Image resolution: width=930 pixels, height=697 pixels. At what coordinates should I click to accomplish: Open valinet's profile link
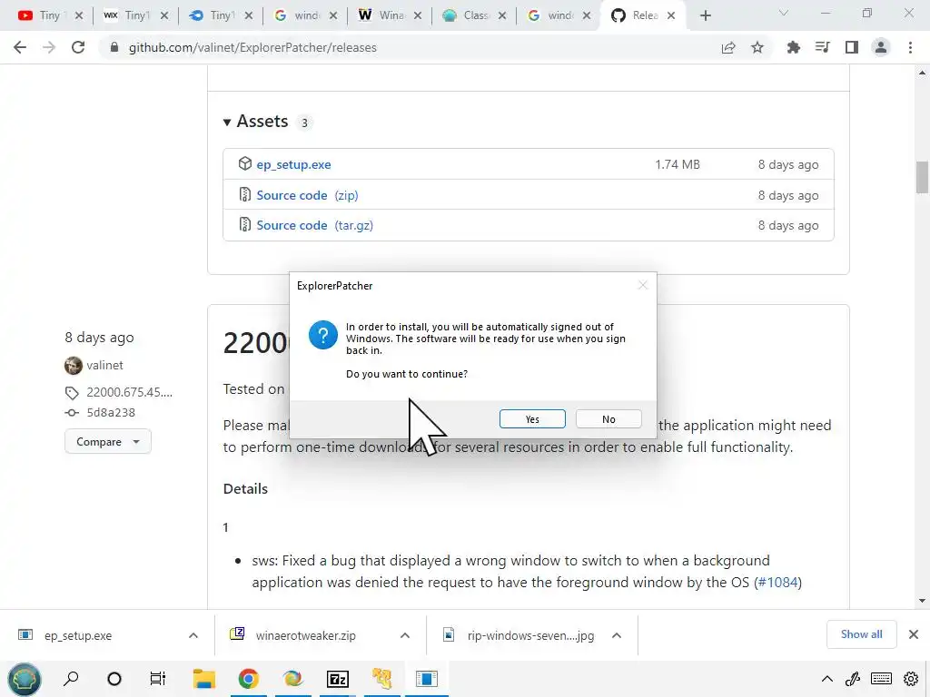point(105,365)
